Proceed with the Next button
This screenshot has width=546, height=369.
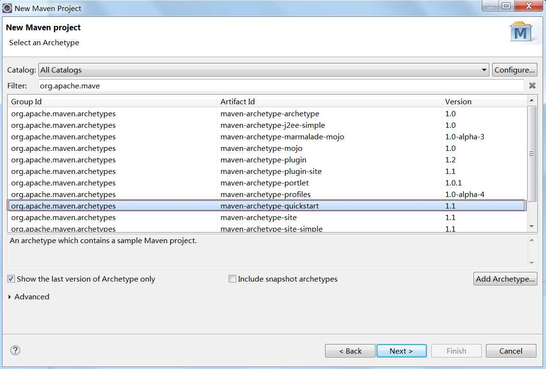point(401,351)
